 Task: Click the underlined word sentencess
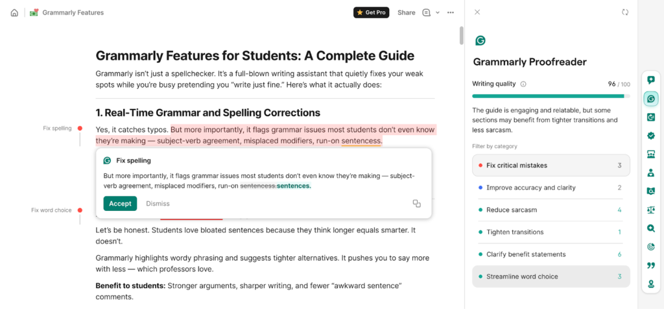pyautogui.click(x=361, y=141)
